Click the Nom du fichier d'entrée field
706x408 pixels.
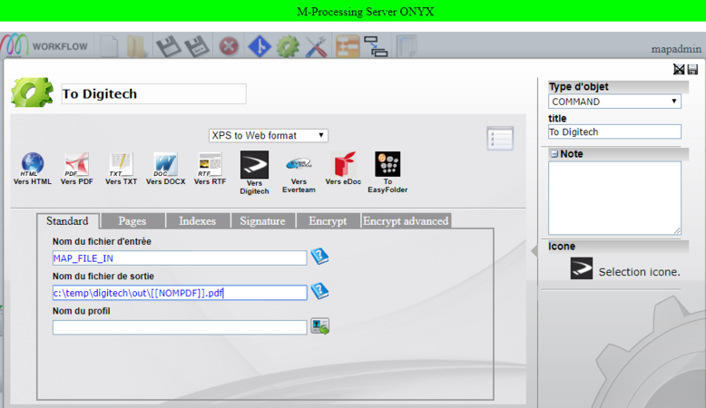[x=180, y=257]
